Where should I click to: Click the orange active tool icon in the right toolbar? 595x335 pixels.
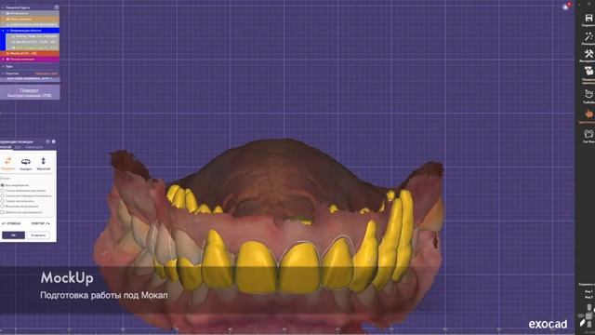pyautogui.click(x=588, y=114)
